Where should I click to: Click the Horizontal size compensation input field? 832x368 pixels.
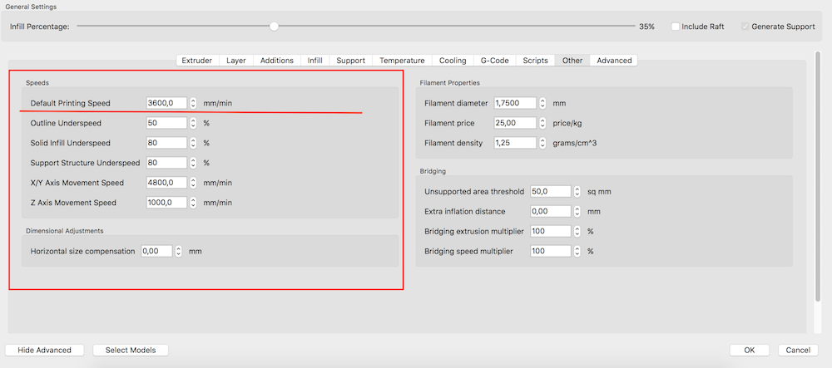click(156, 251)
